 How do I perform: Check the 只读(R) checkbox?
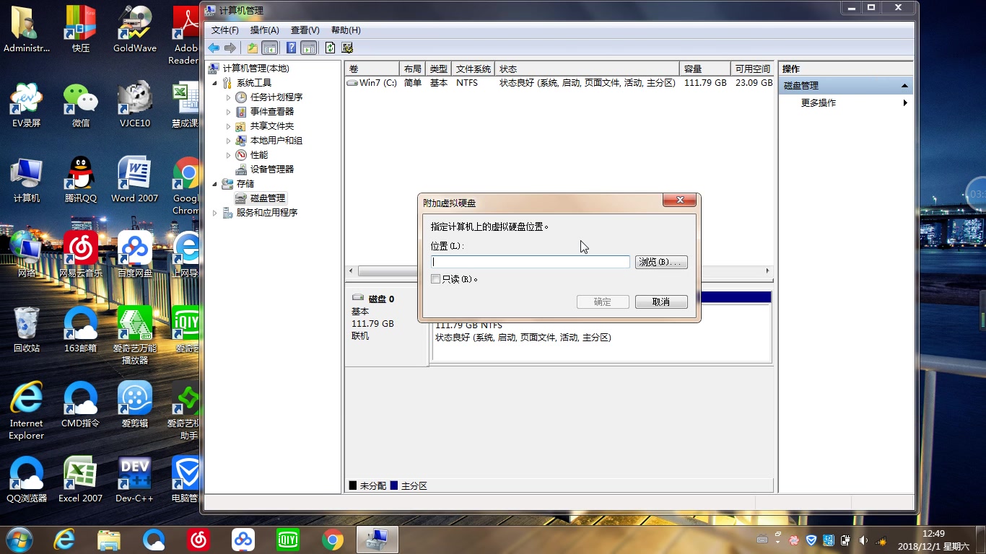(x=435, y=278)
